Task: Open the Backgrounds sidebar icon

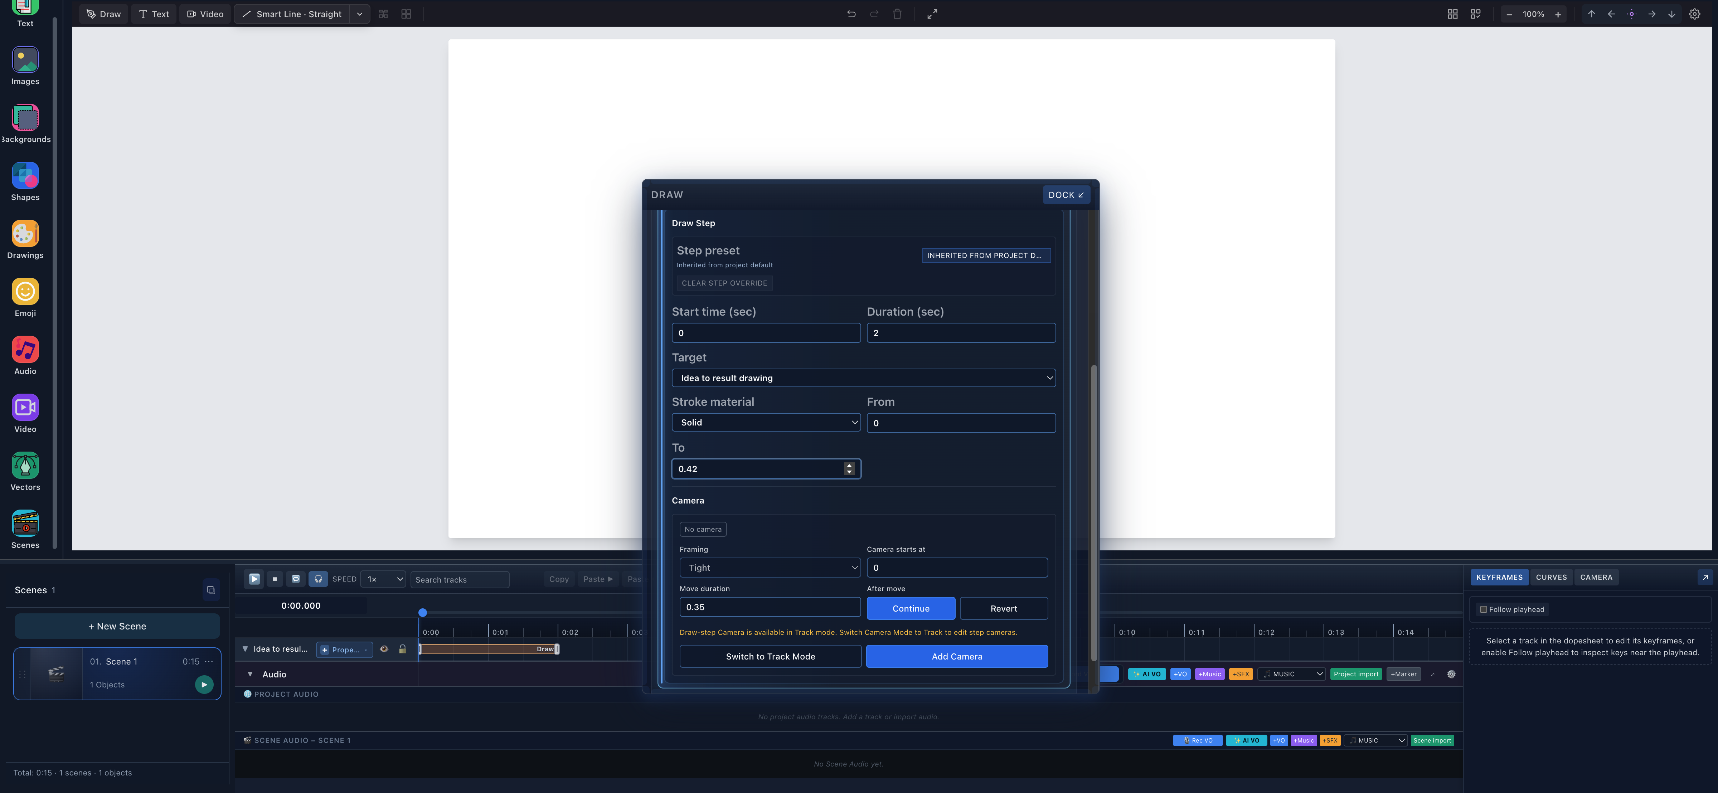Action: pos(25,117)
